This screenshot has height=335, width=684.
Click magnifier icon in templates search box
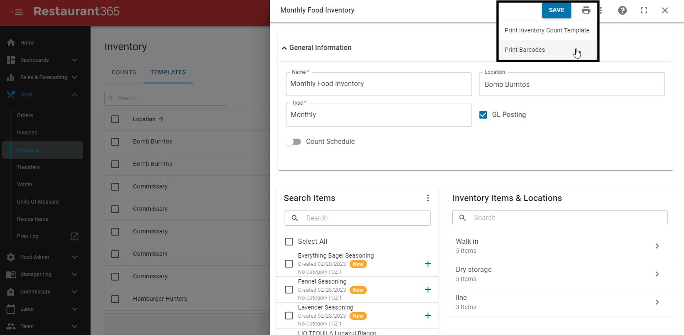(x=111, y=98)
